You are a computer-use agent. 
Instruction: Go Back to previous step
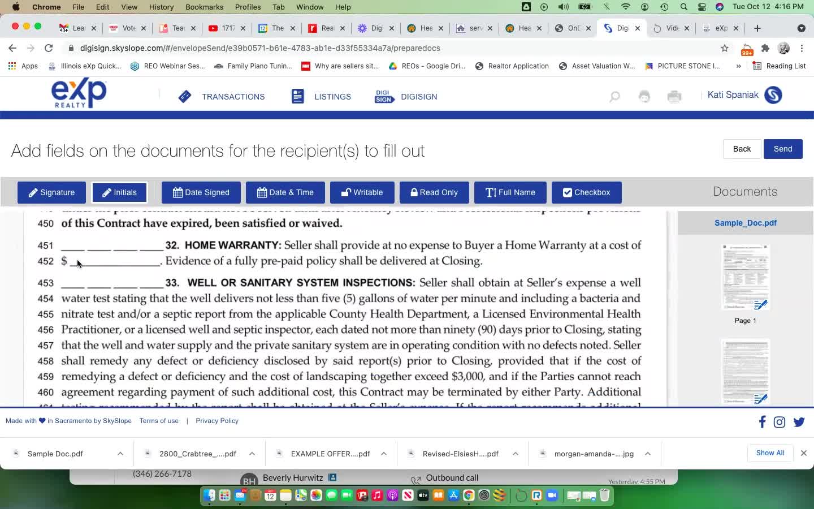742,149
